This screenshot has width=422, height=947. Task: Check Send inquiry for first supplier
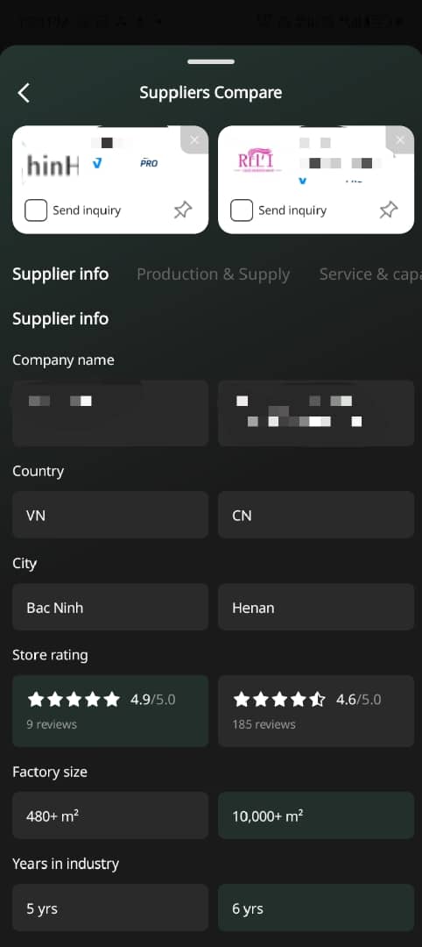36,210
